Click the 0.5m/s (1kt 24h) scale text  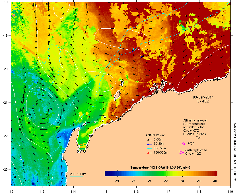195,134
